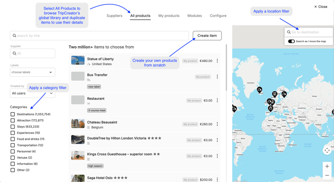Click the map pin over Norway
This screenshot has height=182, width=334.
pyautogui.click(x=275, y=94)
